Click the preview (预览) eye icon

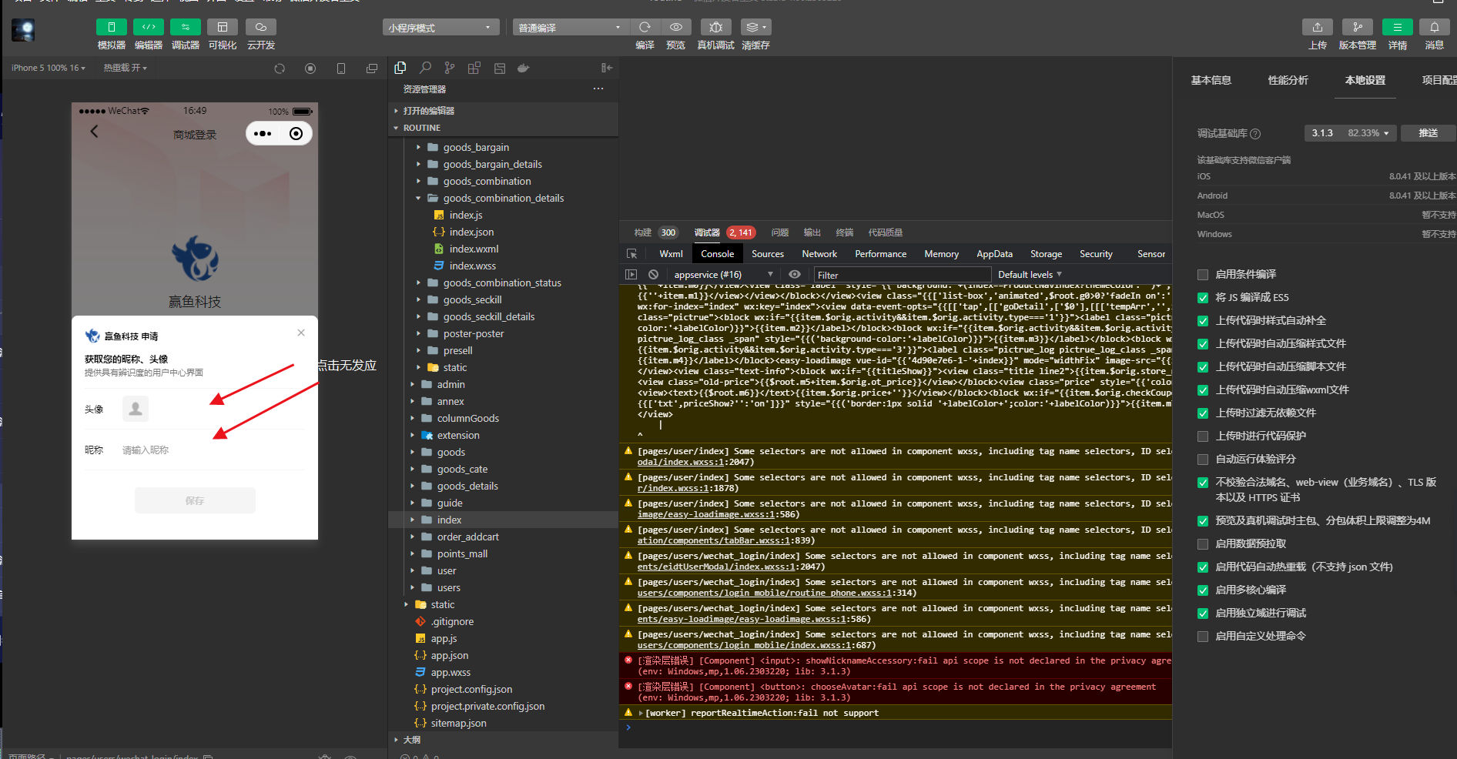(x=676, y=27)
